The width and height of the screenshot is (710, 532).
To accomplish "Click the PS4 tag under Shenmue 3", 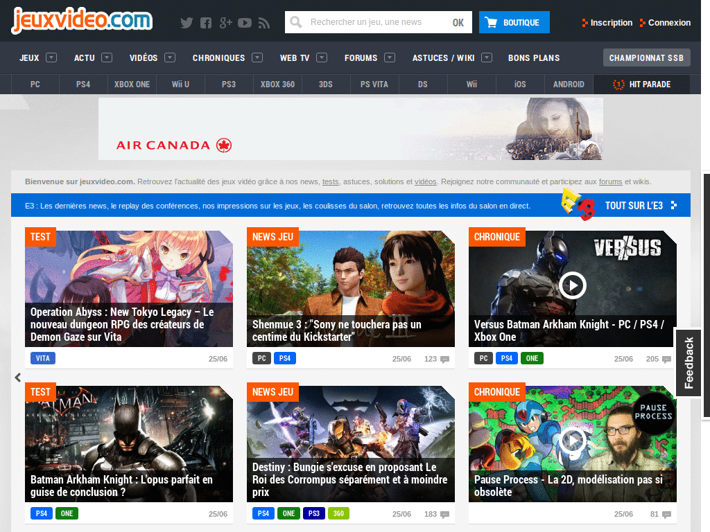I will (285, 358).
